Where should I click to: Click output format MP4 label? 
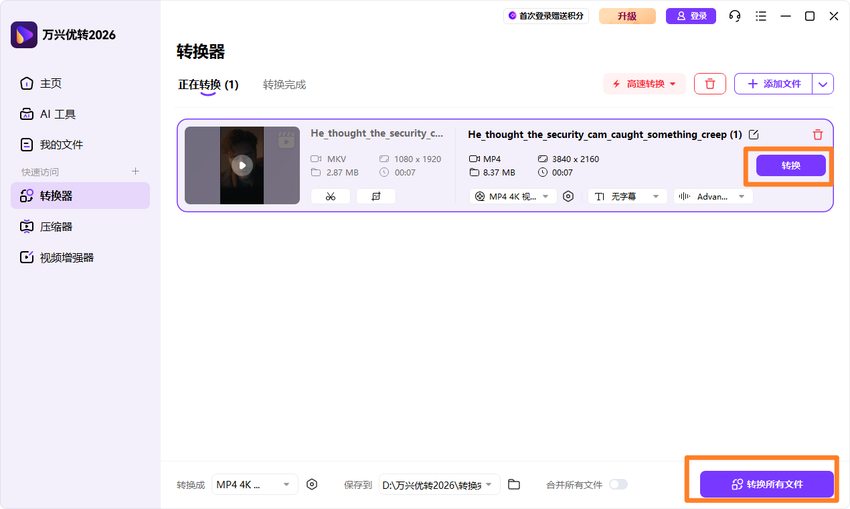click(x=492, y=159)
